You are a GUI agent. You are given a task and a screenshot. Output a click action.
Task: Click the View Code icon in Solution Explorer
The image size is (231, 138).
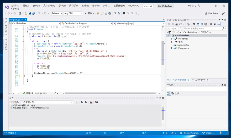tap(211, 24)
